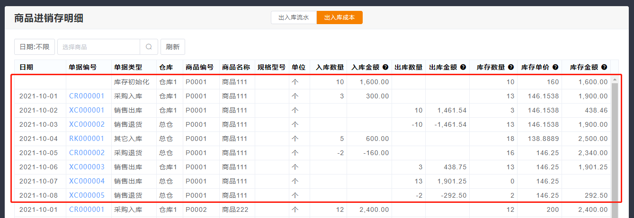Open document link XC000001

point(87,110)
